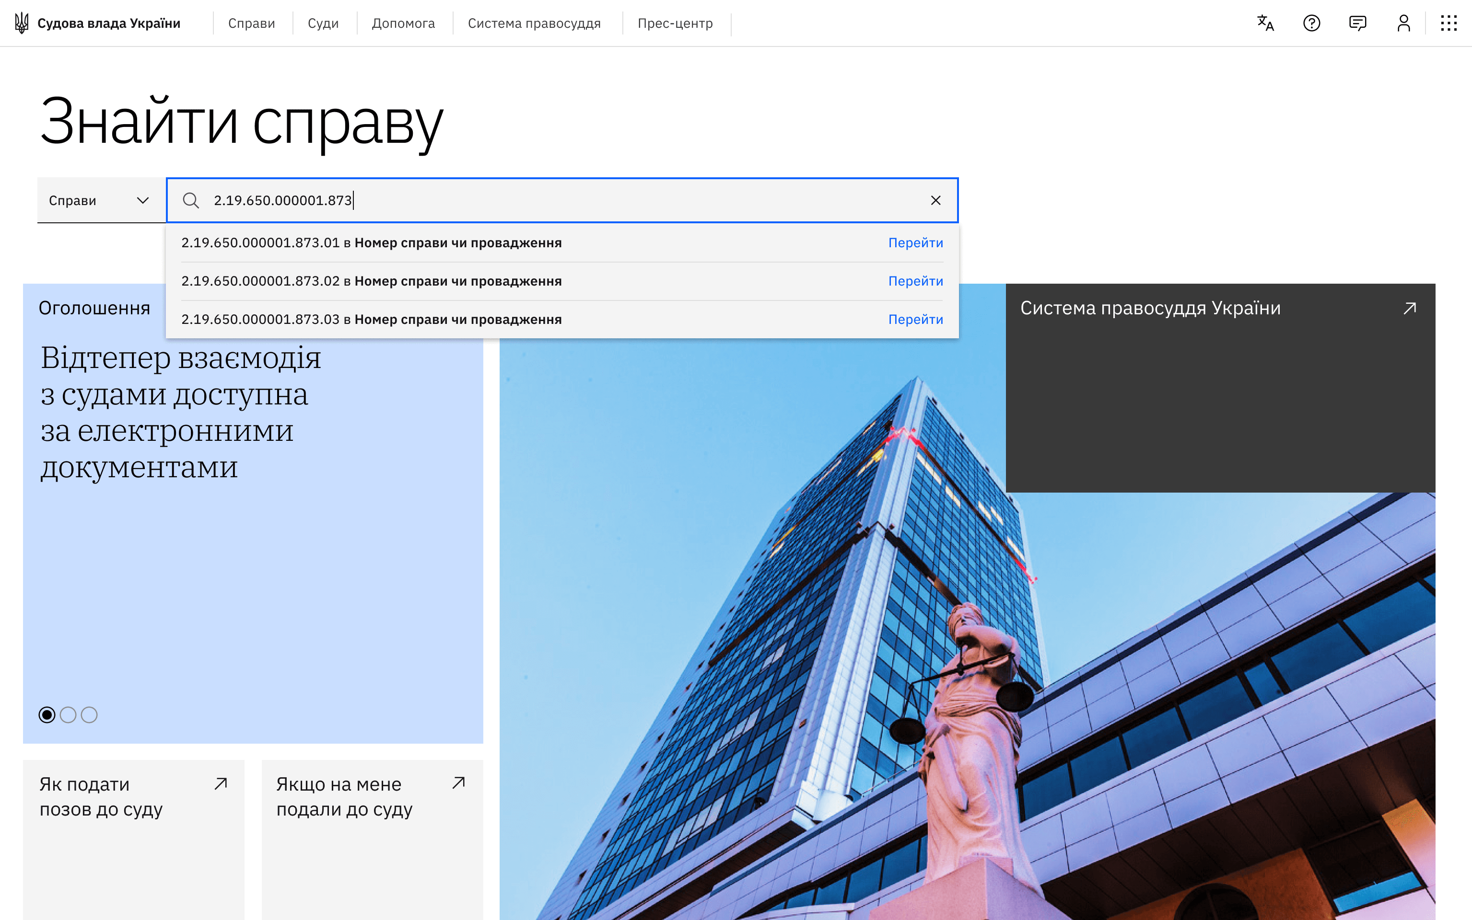Select suggestion 2.19.650.000001.873.03
The image size is (1472, 920).
pyautogui.click(x=371, y=320)
